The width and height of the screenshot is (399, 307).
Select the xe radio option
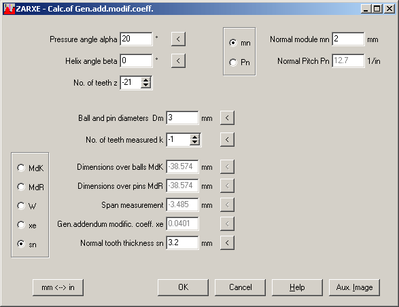pyautogui.click(x=27, y=225)
